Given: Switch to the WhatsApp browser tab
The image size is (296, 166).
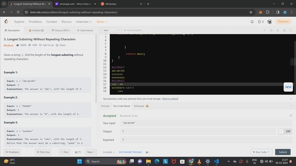Looking at the screenshot, I should click(121, 4).
